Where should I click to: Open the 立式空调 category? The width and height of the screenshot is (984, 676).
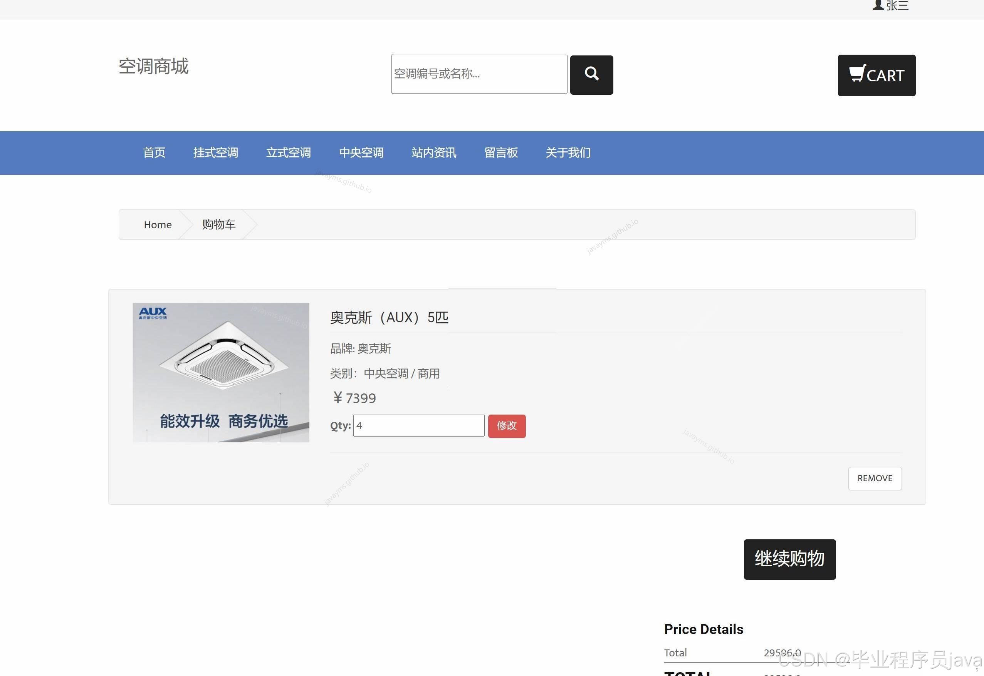coord(288,152)
